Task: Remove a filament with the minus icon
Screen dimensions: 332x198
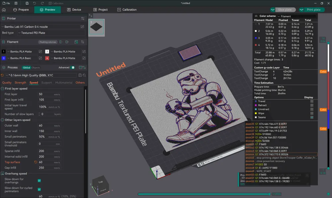Action: coord(61,42)
